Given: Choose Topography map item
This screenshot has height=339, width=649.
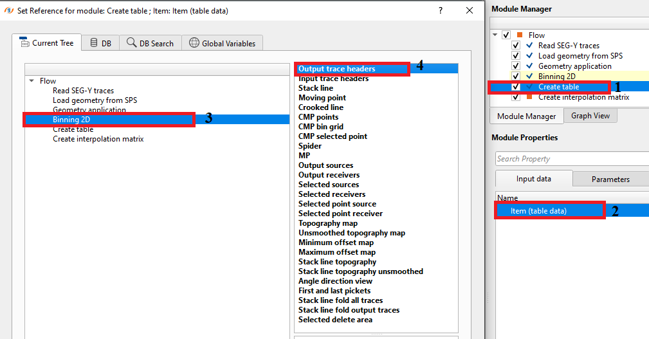Looking at the screenshot, I should point(328,223).
